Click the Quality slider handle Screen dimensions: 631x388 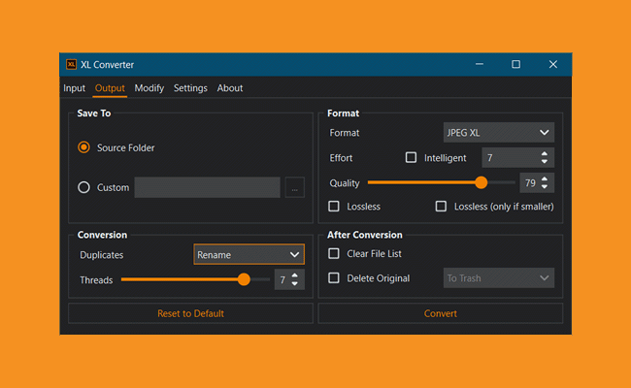click(481, 182)
